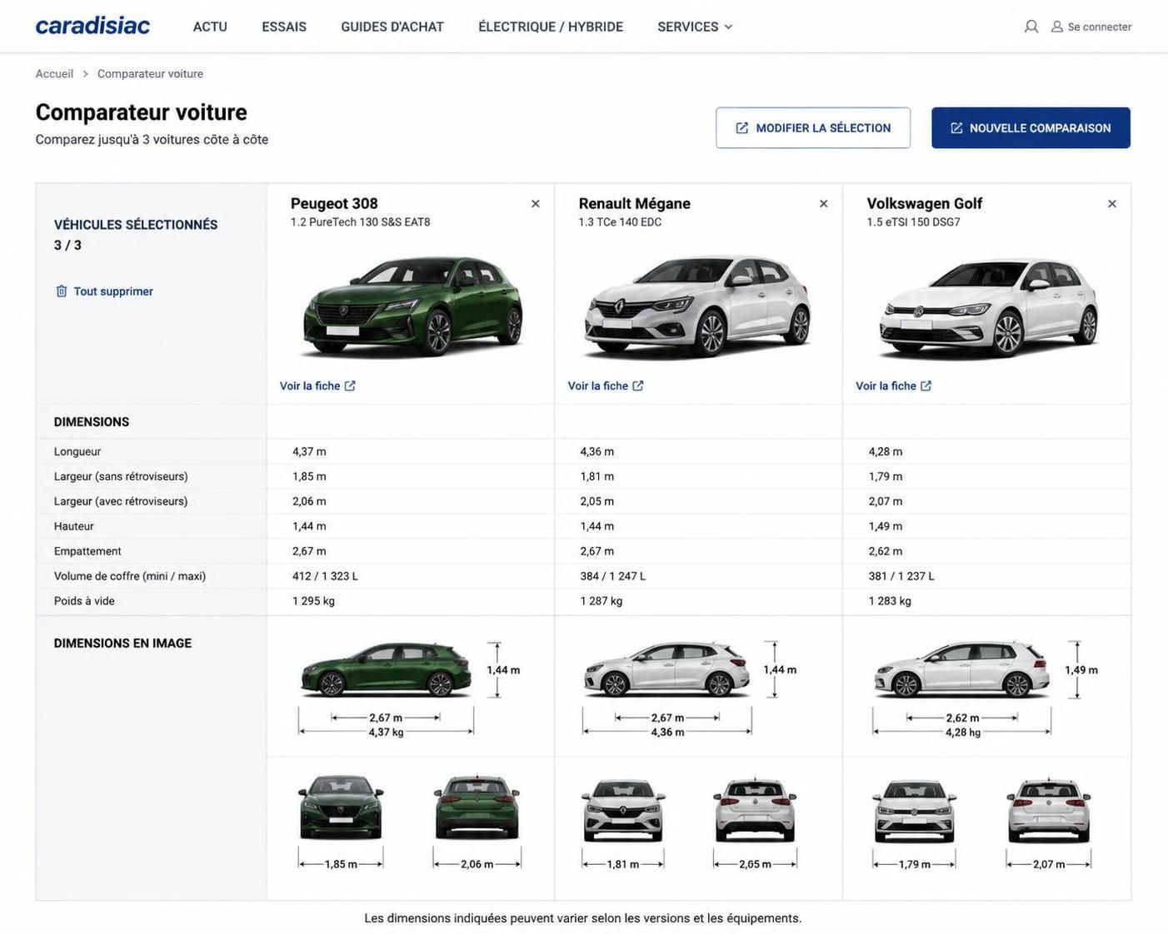1168x934 pixels.
Task: Click the Golf length value 4,28 m
Action: click(x=886, y=452)
